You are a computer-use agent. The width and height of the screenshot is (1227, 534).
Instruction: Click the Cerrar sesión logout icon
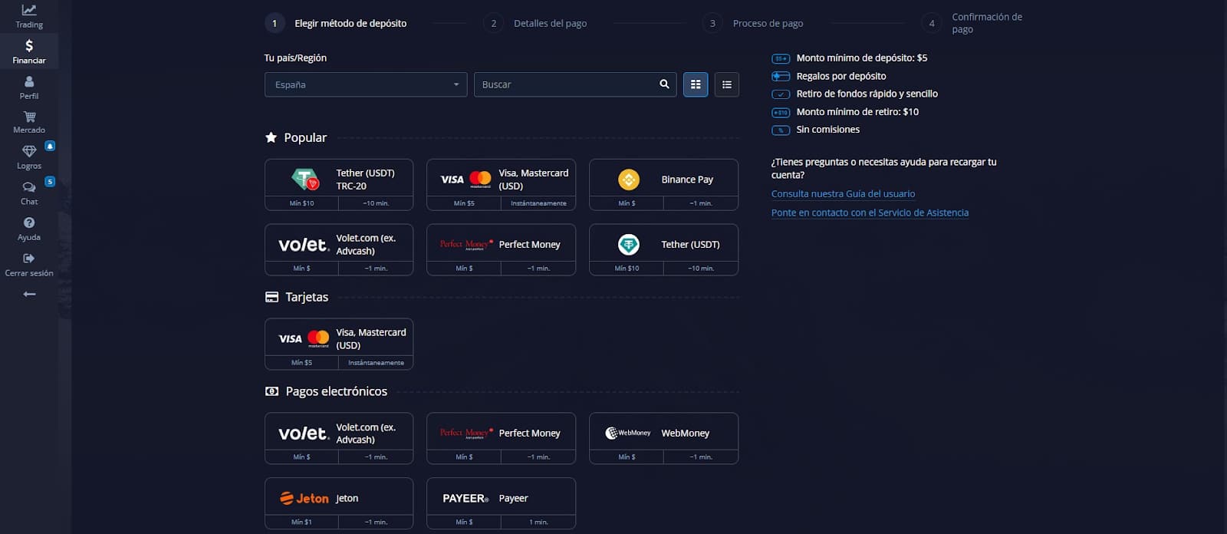(x=29, y=259)
